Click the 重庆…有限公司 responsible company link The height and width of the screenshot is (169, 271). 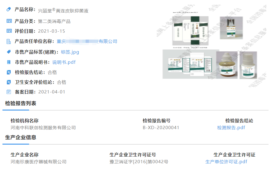pos(87,41)
